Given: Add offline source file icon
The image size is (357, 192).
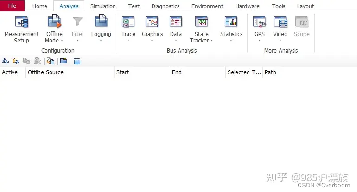Looking at the screenshot, I should pyautogui.click(x=5, y=61).
